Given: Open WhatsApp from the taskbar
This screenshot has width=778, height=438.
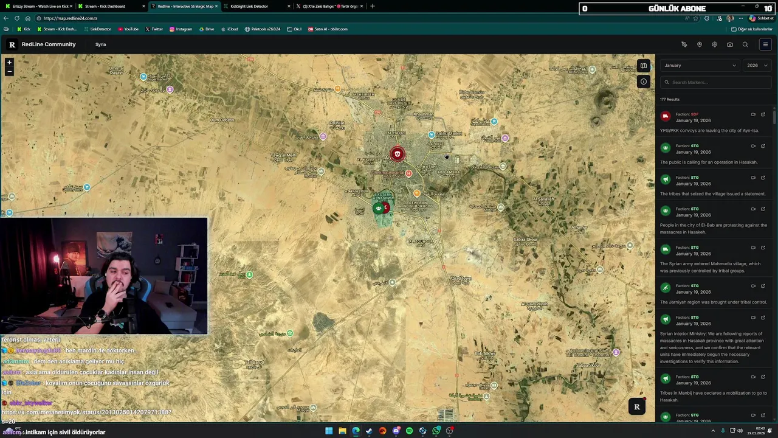Looking at the screenshot, I should coord(436,431).
